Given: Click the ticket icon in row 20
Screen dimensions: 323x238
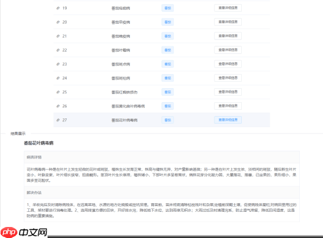Looking at the screenshot, I should click(58, 22).
